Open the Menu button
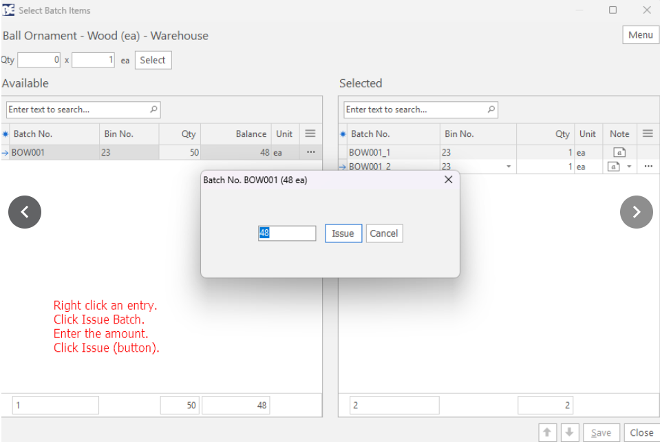The height and width of the screenshot is (442, 660). pyautogui.click(x=640, y=35)
